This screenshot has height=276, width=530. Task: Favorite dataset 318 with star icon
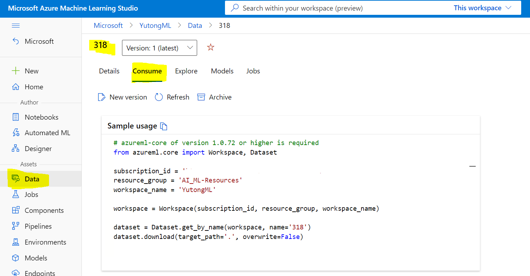pyautogui.click(x=211, y=47)
